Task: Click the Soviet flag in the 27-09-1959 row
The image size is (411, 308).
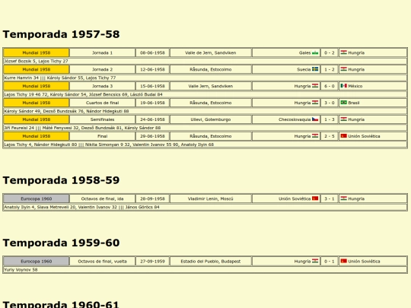Action: (x=343, y=261)
